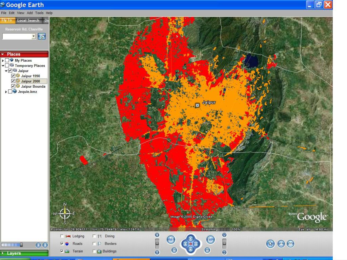Play the tour
Viewport: 347px width, 260px height.
tap(38, 245)
